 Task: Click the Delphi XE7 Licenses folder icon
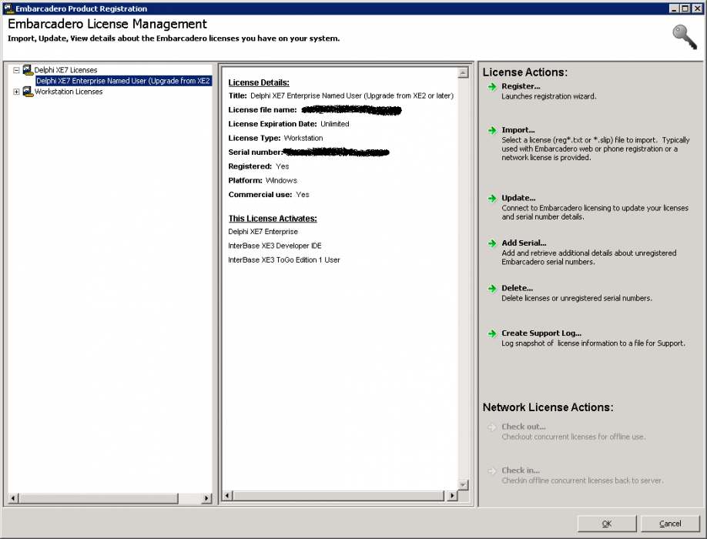(x=28, y=70)
